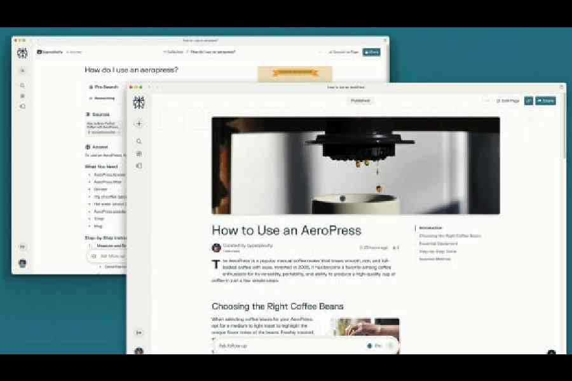Click the Share button in the back window
This screenshot has width=572, height=381.
[x=371, y=52]
